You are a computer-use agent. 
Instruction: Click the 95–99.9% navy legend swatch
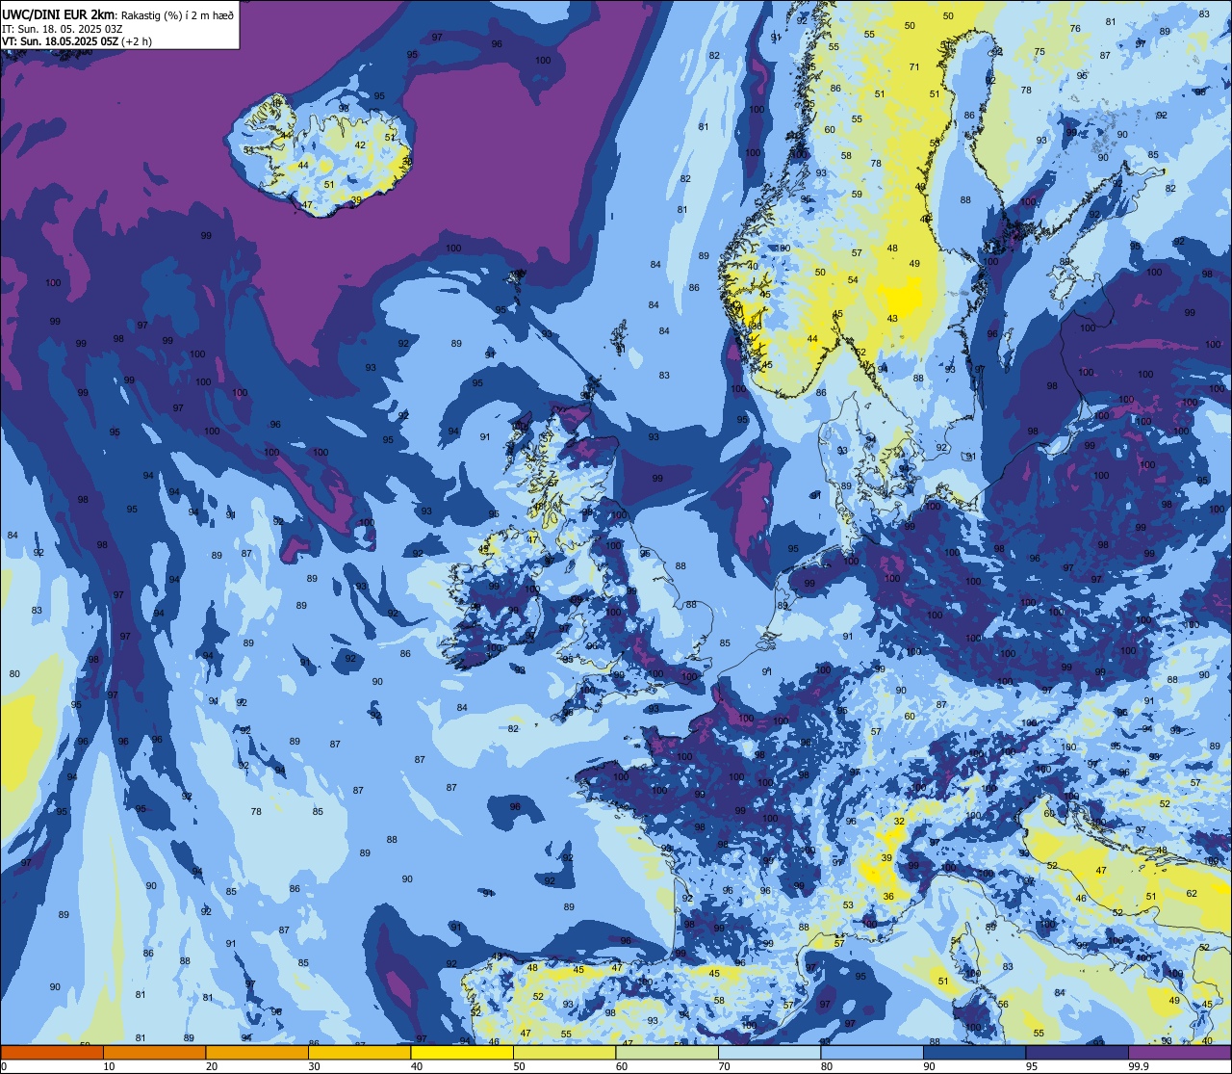pyautogui.click(x=1077, y=1052)
